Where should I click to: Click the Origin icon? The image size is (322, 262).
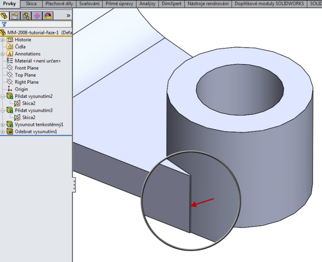(9, 89)
